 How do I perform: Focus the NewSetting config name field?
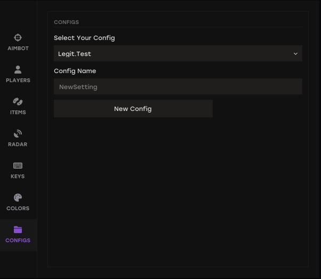pyautogui.click(x=178, y=86)
